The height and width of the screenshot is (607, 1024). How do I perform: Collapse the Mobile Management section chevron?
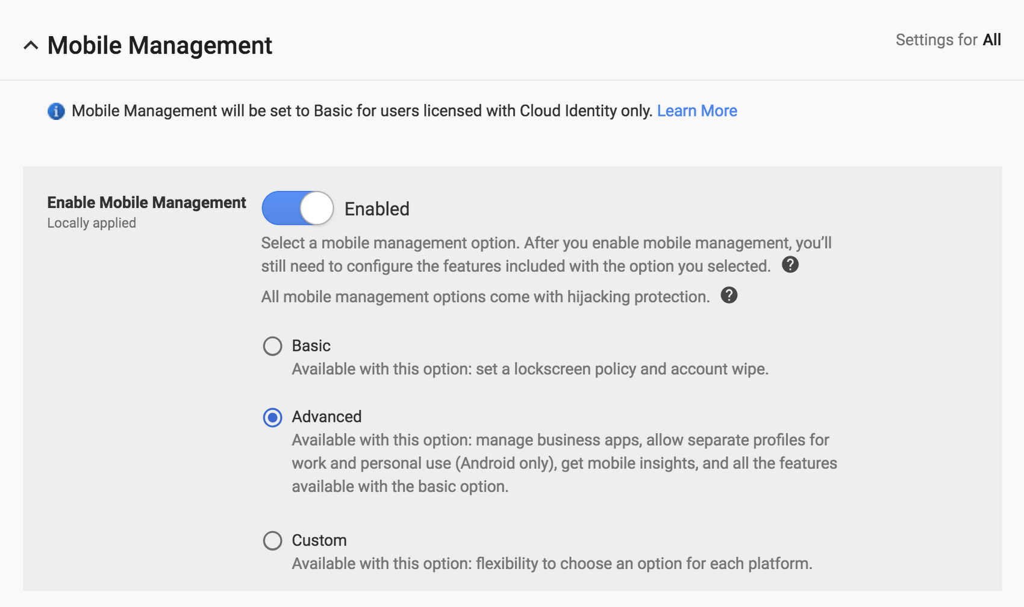31,46
